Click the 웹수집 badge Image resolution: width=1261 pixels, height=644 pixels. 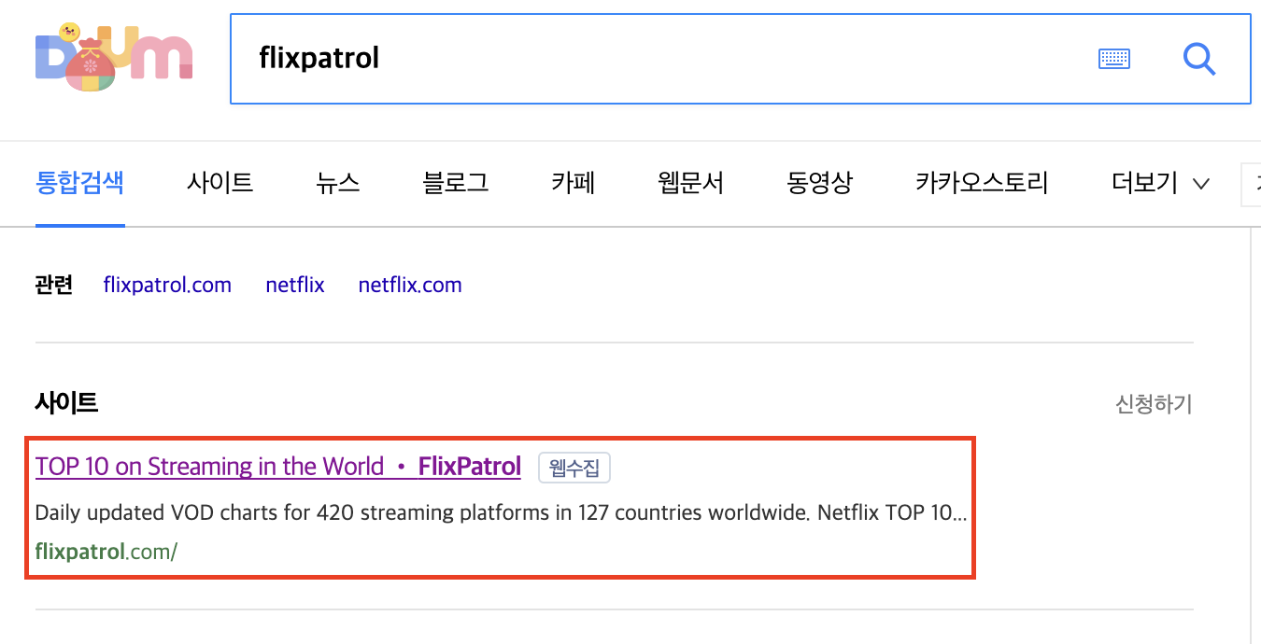pos(574,468)
